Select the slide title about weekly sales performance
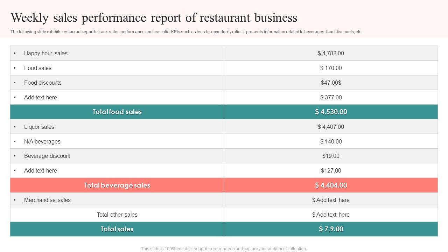This screenshot has width=448, height=252. pyautogui.click(x=154, y=17)
